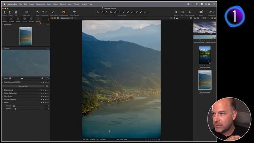Click the Sharpening reset arrow icon
Viewport: 254px width, 143px height.
pyautogui.click(x=43, y=90)
